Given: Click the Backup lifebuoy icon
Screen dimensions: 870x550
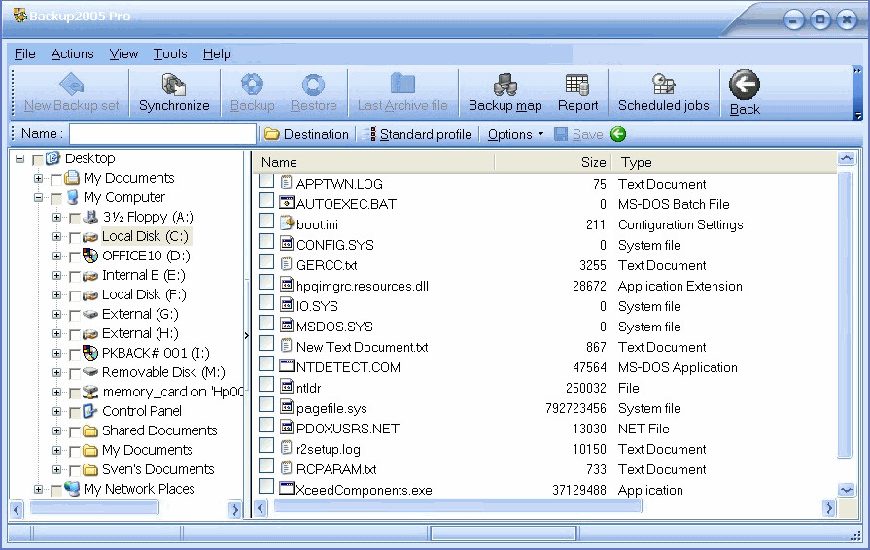Looking at the screenshot, I should 252,85.
